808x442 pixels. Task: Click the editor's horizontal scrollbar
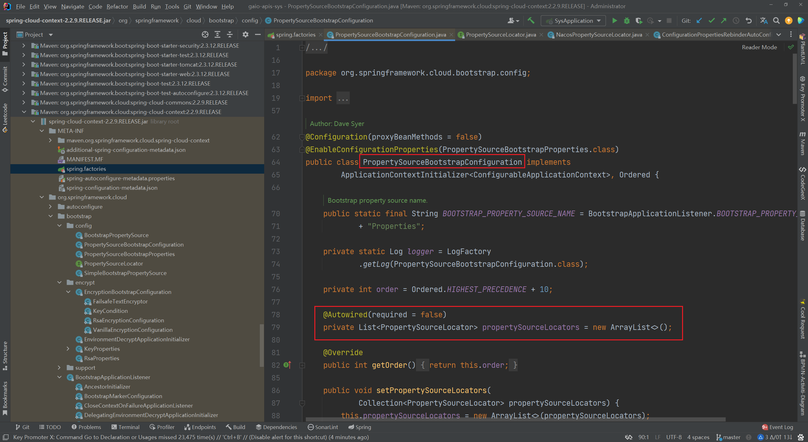click(x=514, y=420)
